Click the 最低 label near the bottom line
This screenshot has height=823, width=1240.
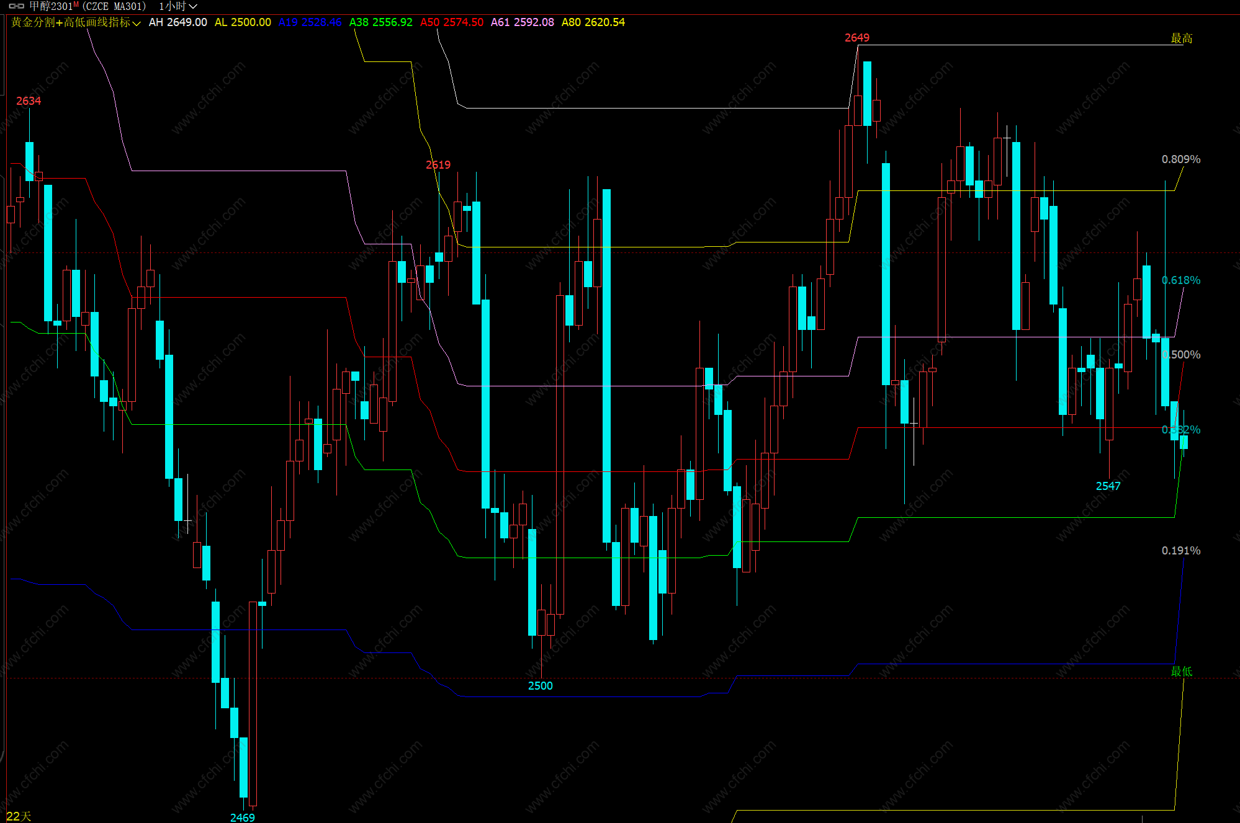click(1181, 672)
